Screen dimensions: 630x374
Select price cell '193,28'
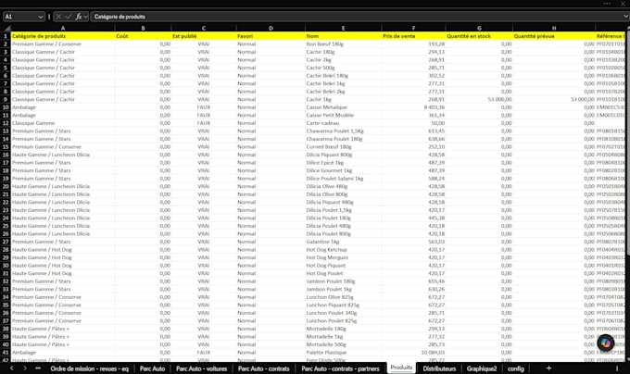click(413, 44)
